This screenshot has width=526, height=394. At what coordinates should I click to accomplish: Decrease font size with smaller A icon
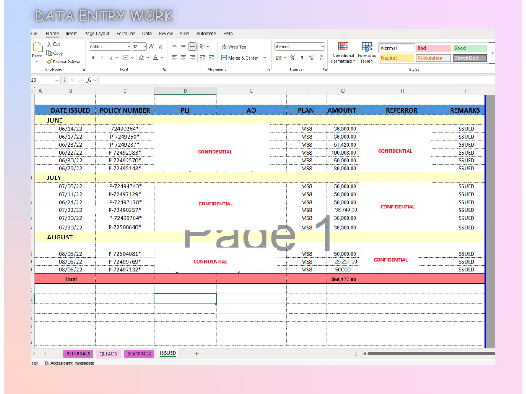click(161, 46)
